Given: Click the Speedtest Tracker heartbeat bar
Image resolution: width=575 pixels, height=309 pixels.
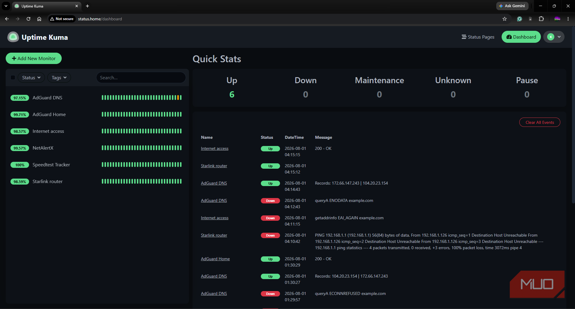Looking at the screenshot, I should click(142, 165).
